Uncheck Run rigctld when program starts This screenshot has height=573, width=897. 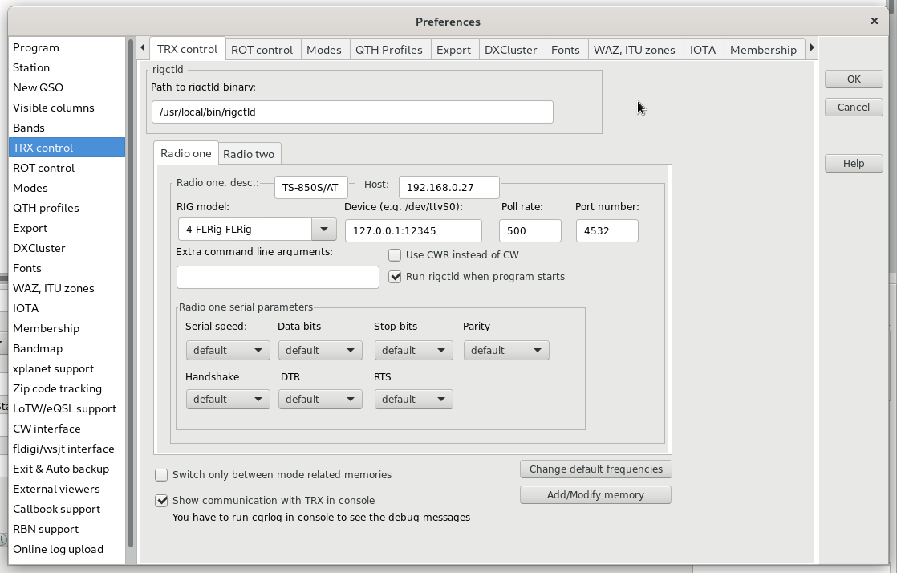click(x=395, y=277)
